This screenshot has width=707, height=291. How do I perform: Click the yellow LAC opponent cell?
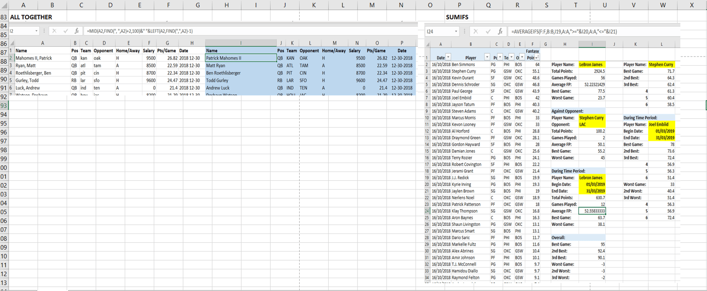click(x=591, y=124)
